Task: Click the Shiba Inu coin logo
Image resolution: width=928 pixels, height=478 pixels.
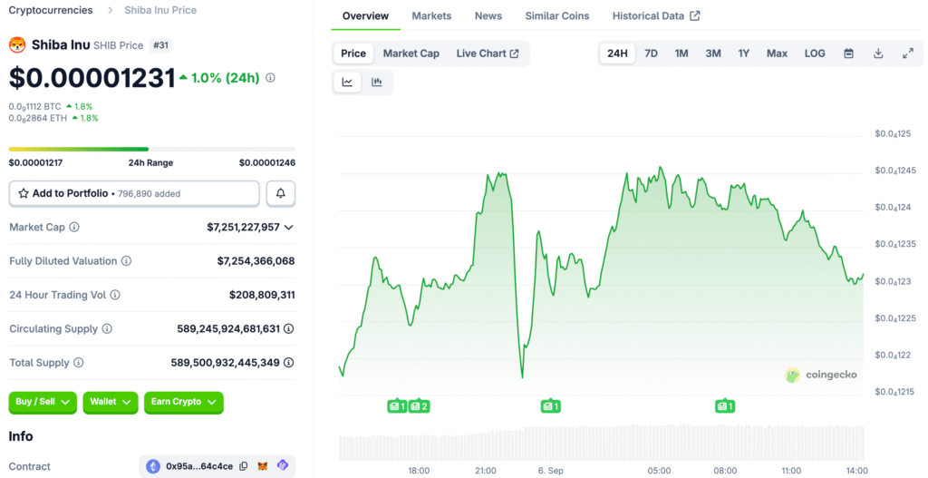Action: click(x=17, y=45)
